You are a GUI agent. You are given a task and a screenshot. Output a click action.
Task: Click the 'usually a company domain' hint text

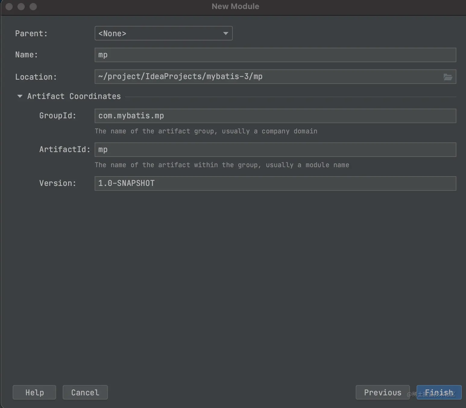[269, 131]
